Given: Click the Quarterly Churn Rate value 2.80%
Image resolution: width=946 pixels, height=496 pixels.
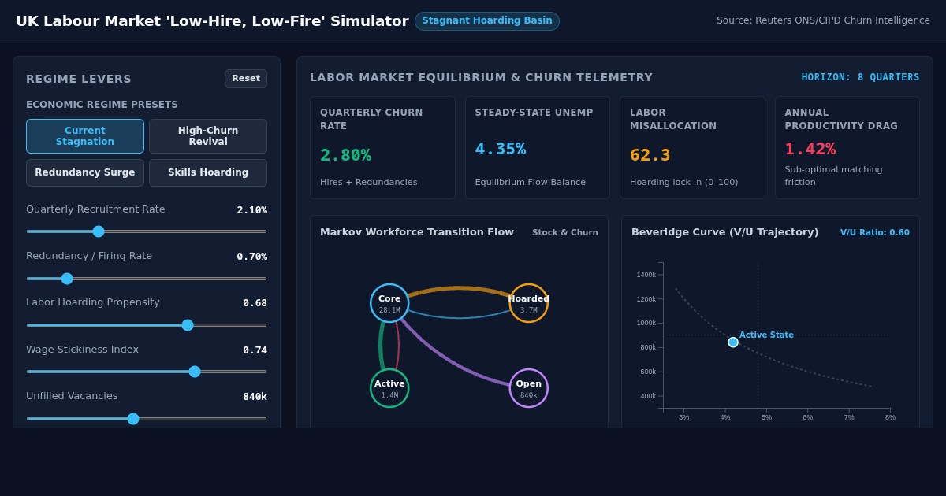Looking at the screenshot, I should tap(345, 156).
